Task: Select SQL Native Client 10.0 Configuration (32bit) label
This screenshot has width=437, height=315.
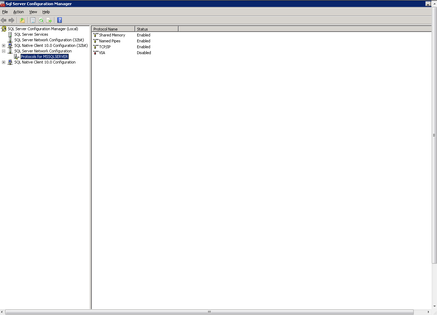Action: tap(51, 45)
